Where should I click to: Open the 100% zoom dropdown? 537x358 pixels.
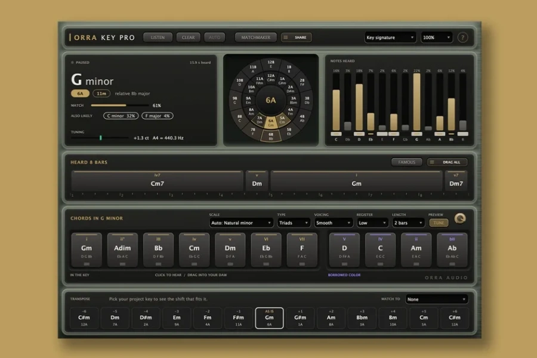[437, 38]
